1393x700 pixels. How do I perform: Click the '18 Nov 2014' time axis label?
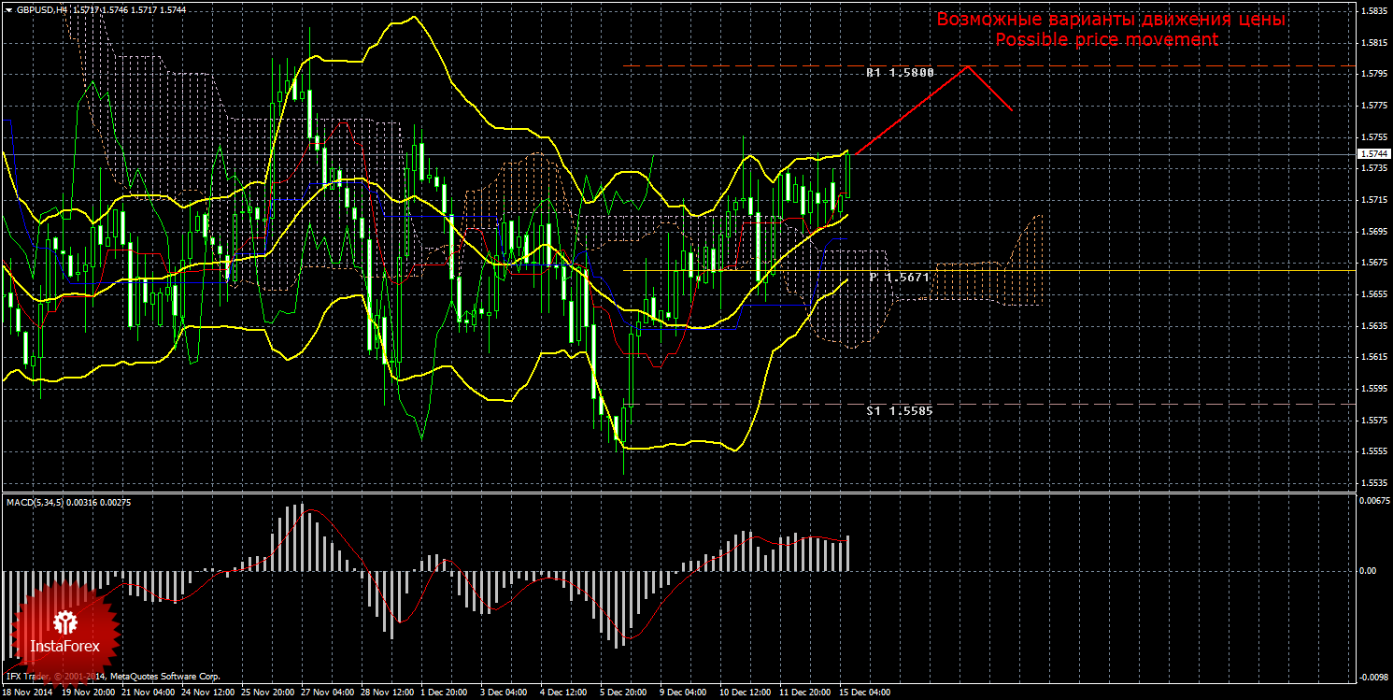(28, 693)
